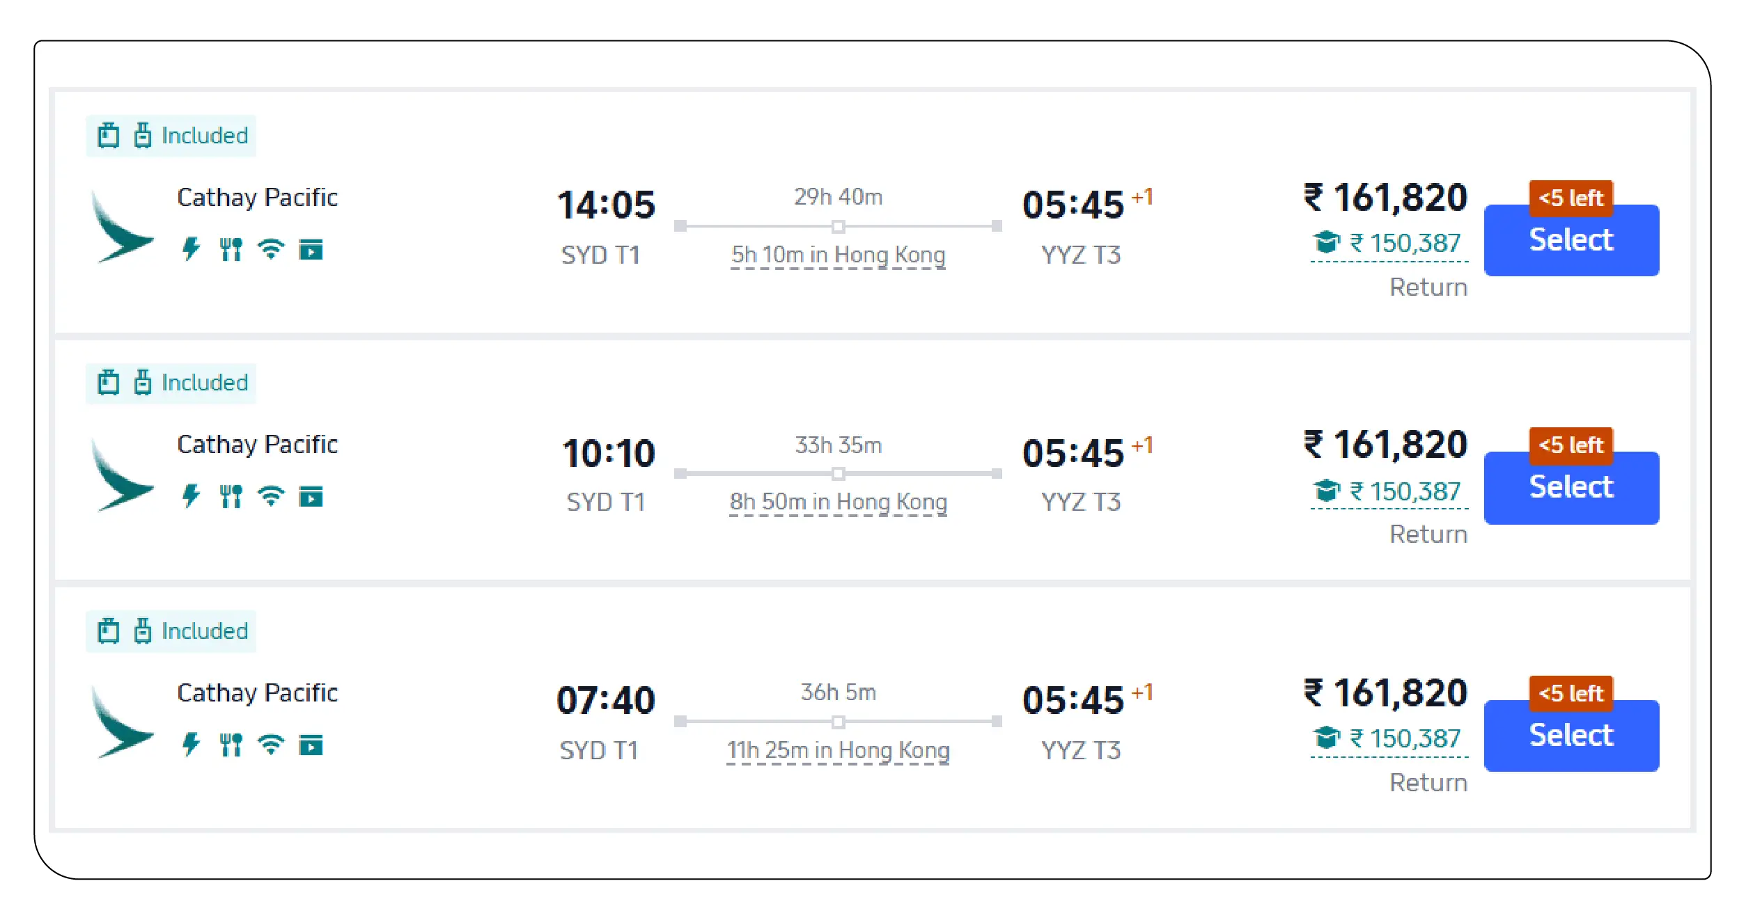The image size is (1746, 920).
Task: Click entertainment icon on 10:10 flight
Action: (x=311, y=497)
